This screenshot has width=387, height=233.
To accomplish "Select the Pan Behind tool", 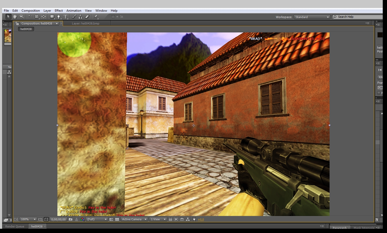I will pyautogui.click(x=44, y=16).
